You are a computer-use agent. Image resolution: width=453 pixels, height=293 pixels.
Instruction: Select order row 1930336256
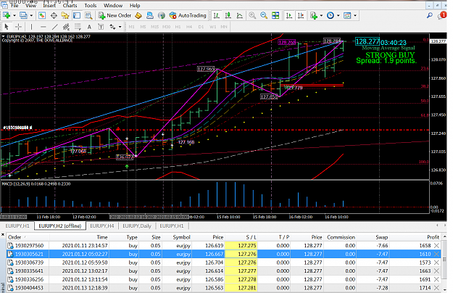pyautogui.click(x=224, y=279)
